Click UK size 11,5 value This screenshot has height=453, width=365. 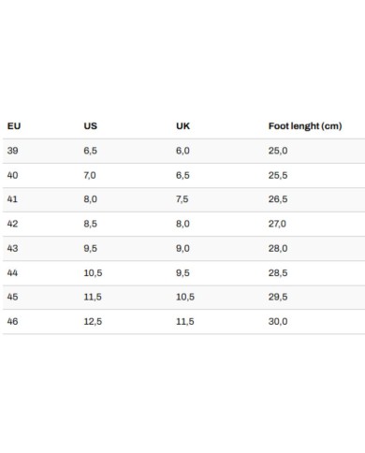[x=185, y=321]
